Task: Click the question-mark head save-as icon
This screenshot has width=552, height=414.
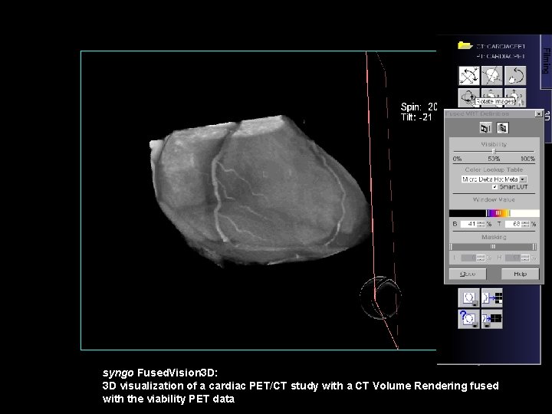Action: [468, 319]
